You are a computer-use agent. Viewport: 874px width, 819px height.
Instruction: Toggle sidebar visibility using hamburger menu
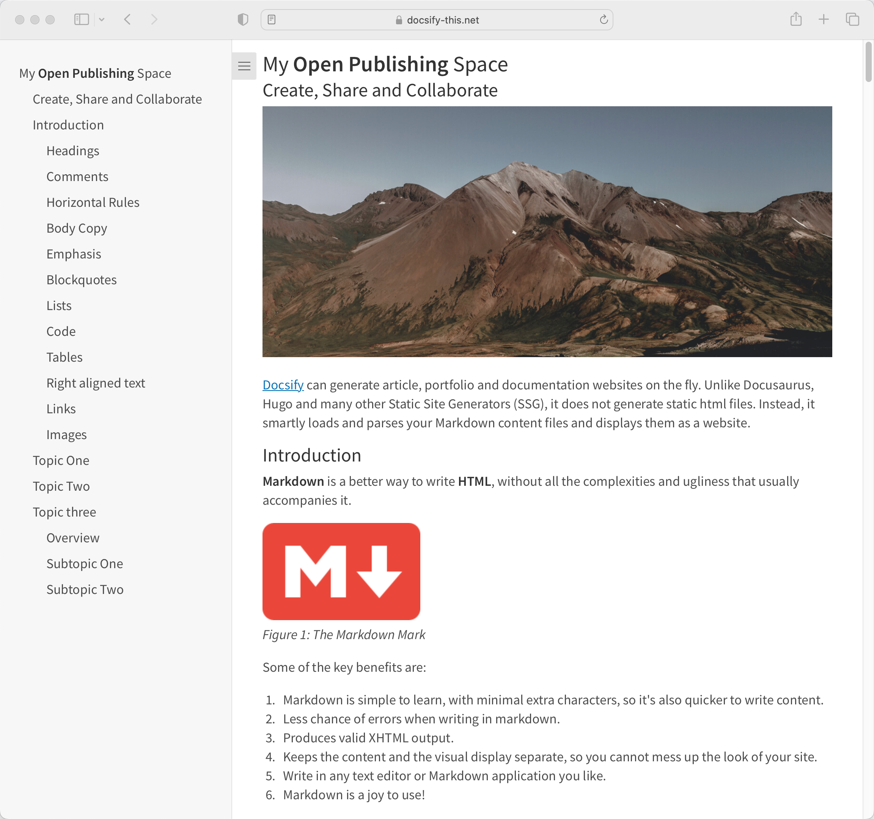245,65
